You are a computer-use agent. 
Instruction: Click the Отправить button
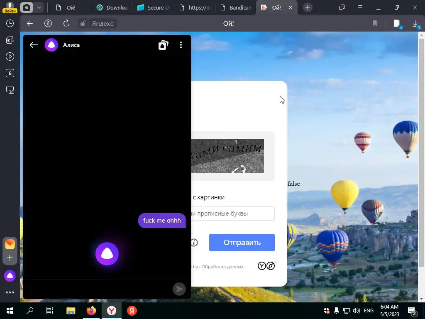pyautogui.click(x=242, y=243)
